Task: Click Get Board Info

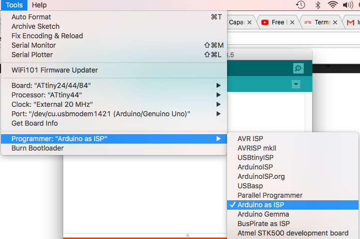Action: coord(114,123)
